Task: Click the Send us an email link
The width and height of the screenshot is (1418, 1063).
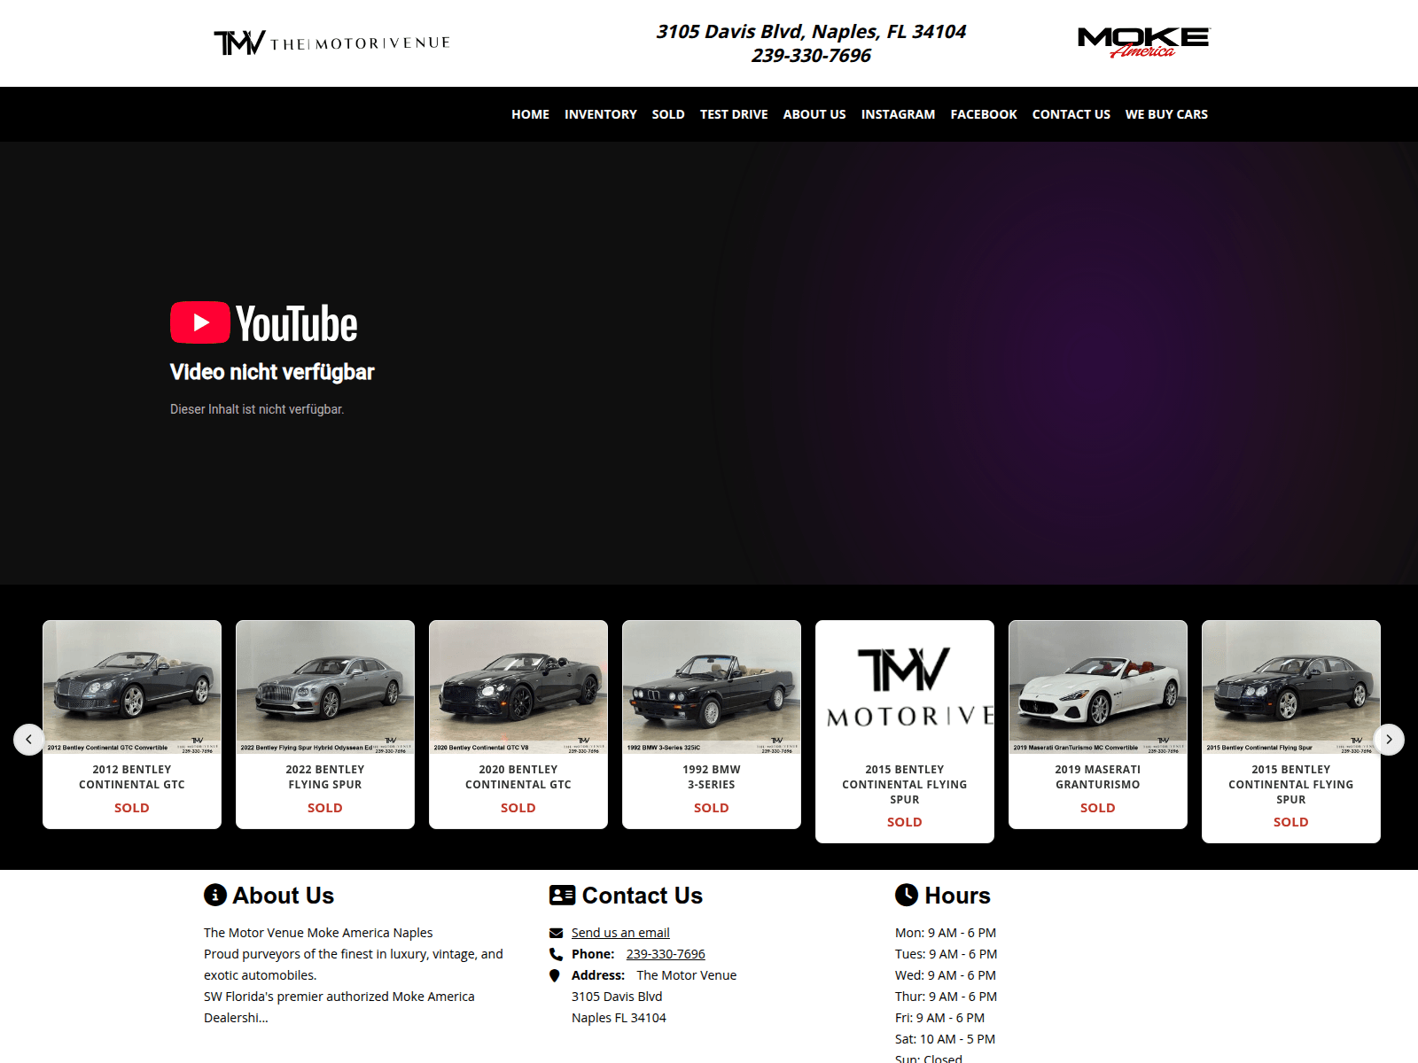Action: pos(620,933)
